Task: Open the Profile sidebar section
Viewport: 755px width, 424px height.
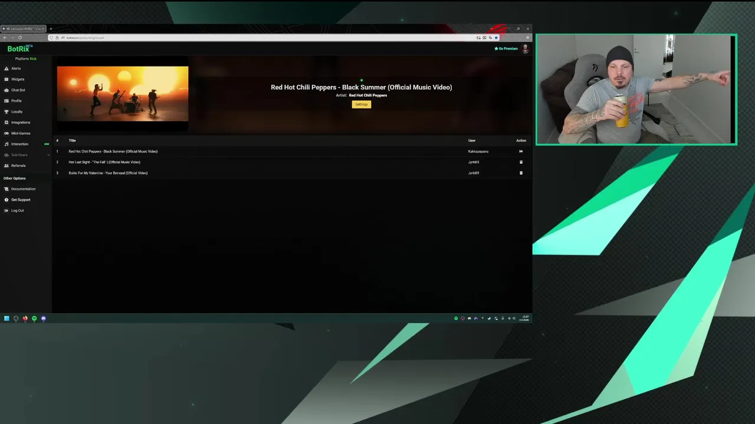Action: click(13, 101)
